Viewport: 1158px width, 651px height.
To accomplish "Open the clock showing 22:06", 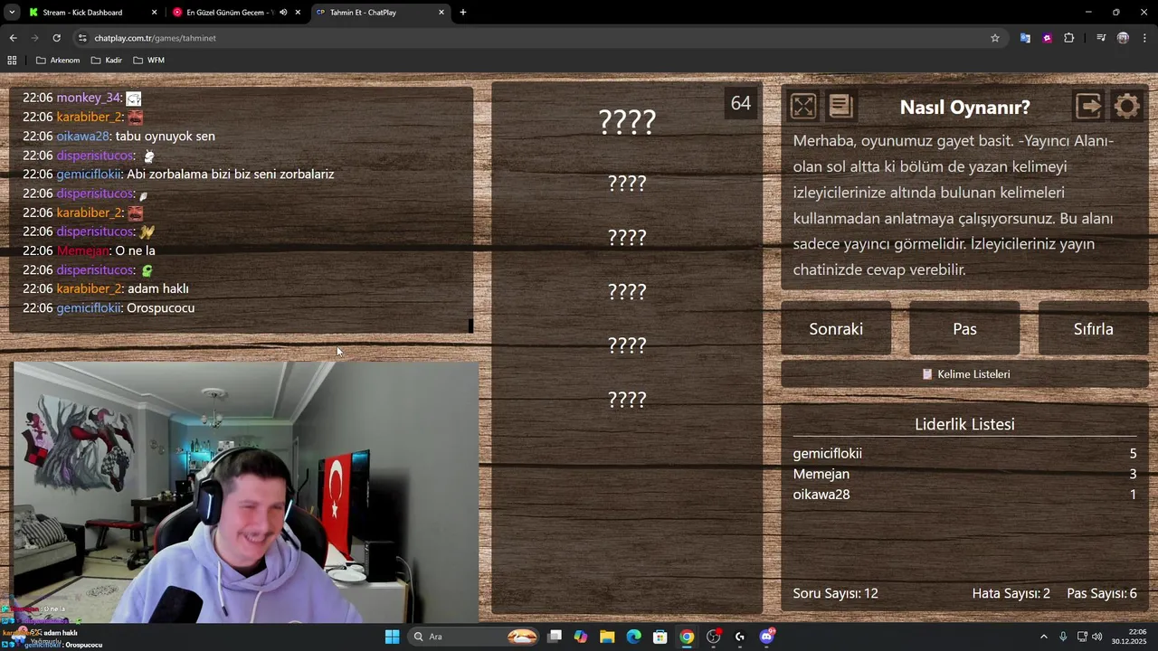I will 1130,637.
